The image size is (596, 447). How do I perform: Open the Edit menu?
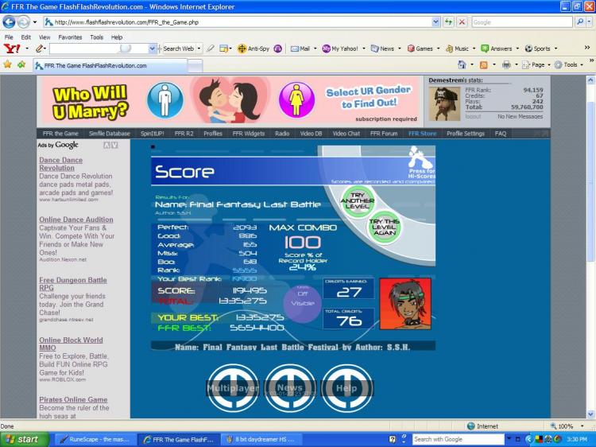click(26, 37)
